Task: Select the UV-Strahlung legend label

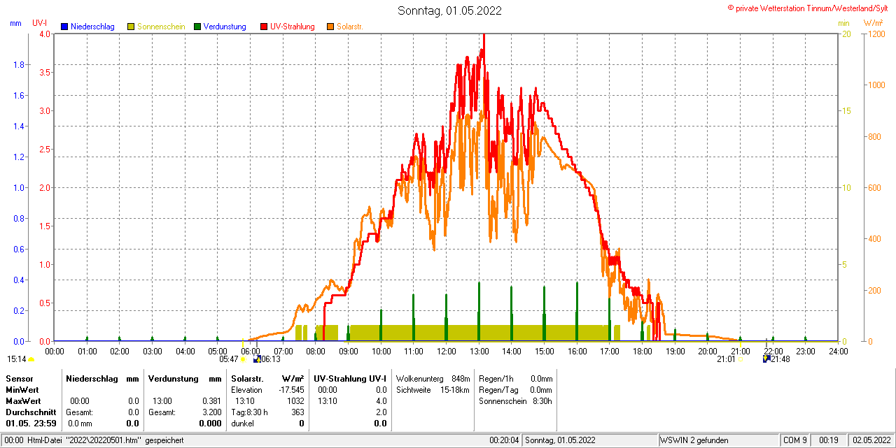Action: tap(293, 27)
